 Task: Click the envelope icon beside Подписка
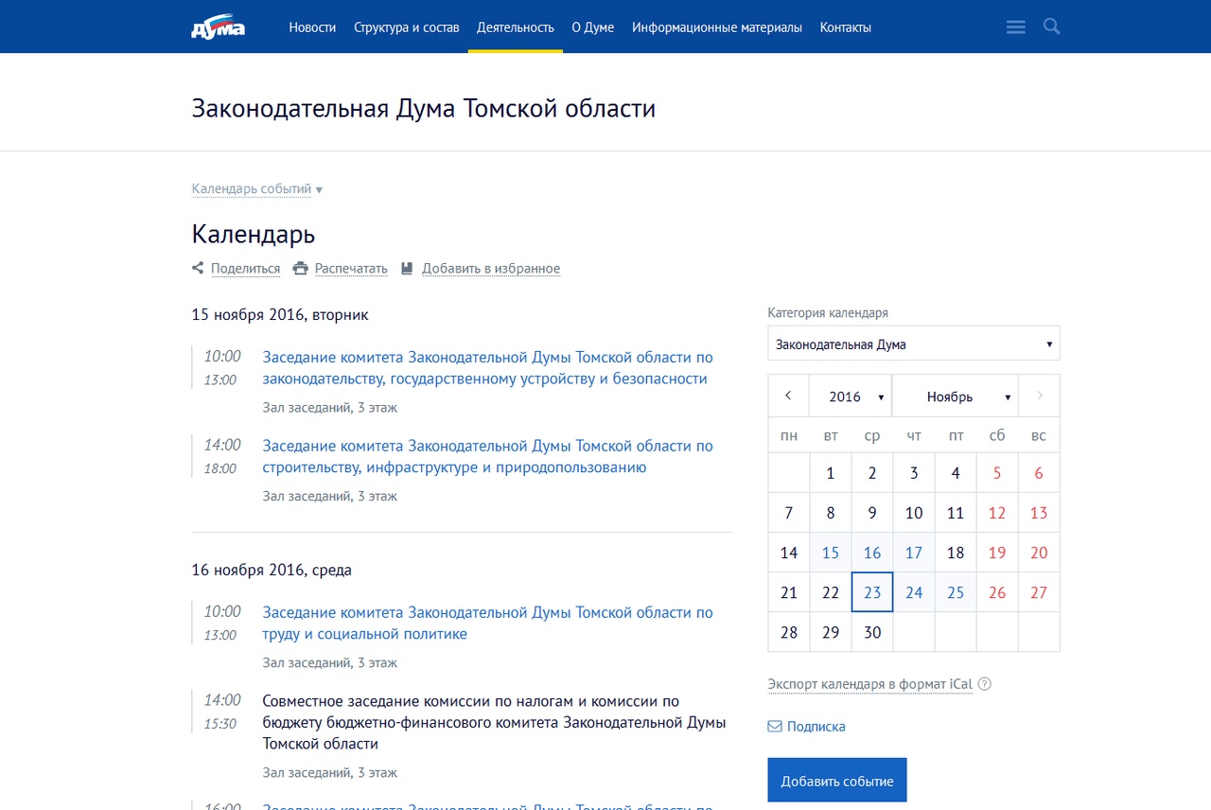pos(775,727)
